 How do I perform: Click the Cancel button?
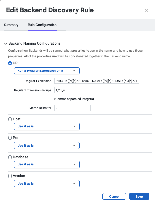click(x=114, y=196)
